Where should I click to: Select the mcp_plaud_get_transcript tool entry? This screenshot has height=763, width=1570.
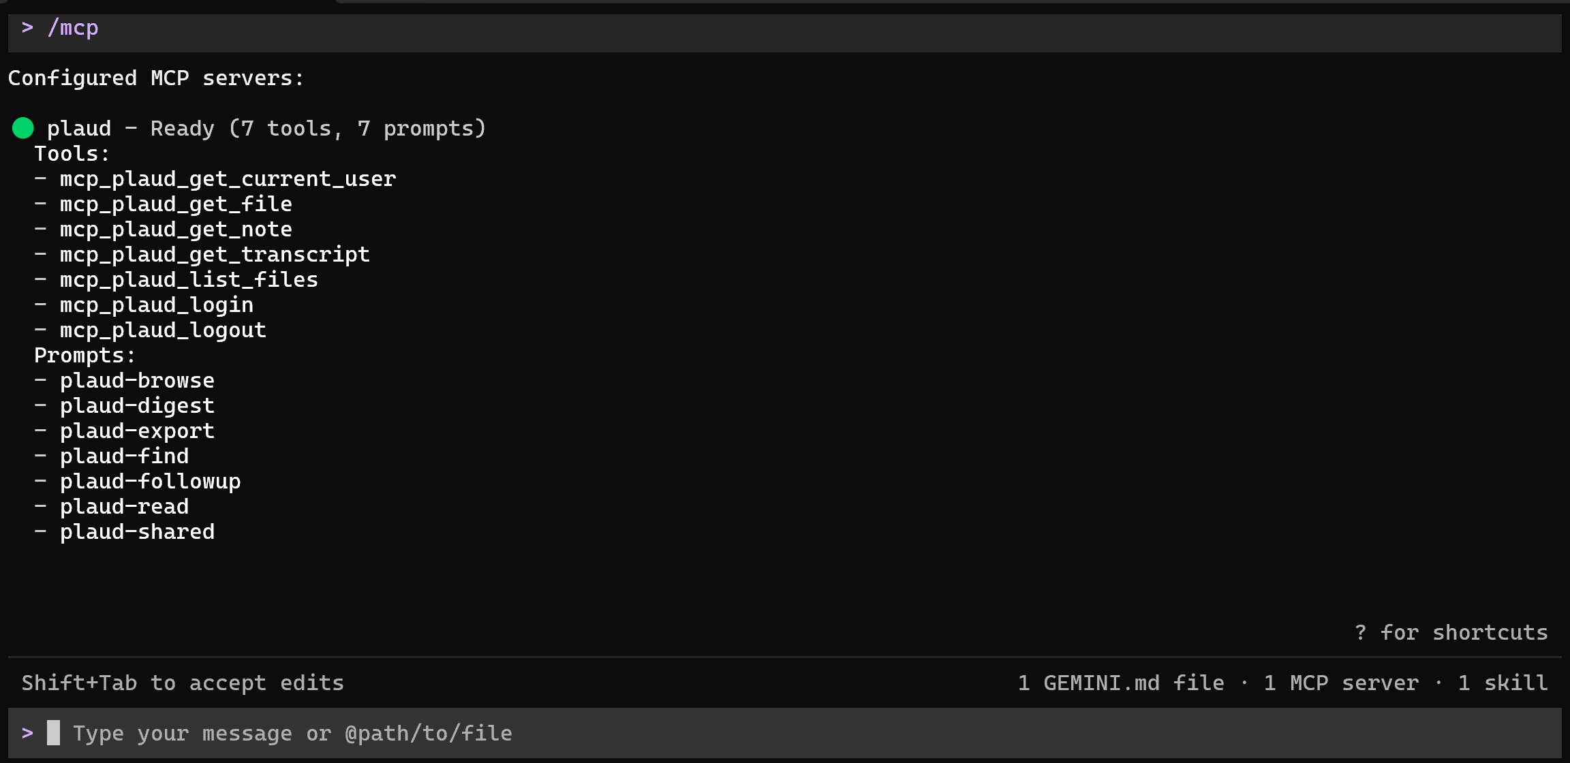[215, 255]
